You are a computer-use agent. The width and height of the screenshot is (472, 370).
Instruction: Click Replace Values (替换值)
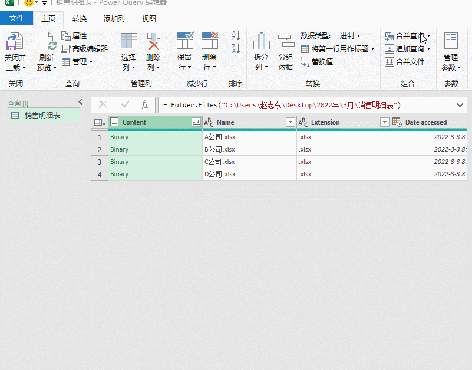tap(317, 62)
